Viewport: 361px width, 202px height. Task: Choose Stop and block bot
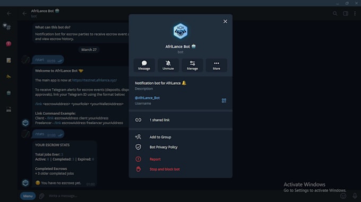(x=180, y=169)
